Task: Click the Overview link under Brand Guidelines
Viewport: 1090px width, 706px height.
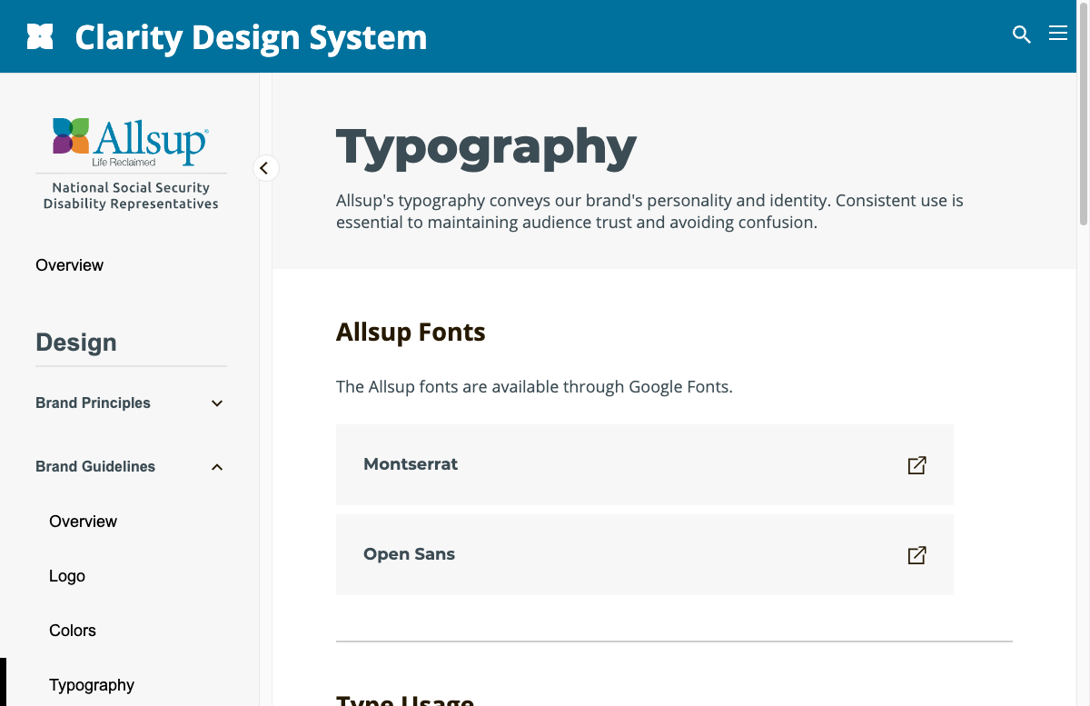Action: click(x=83, y=521)
